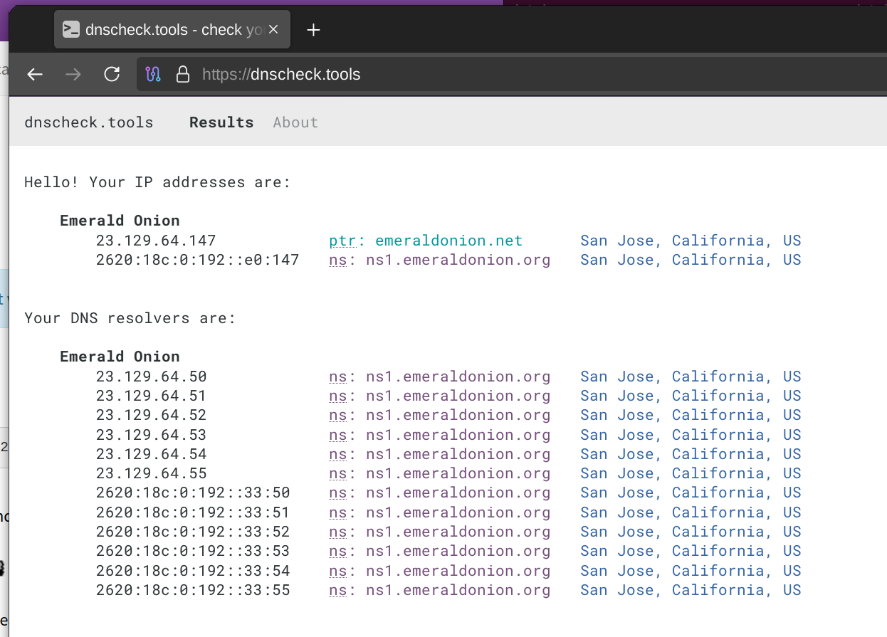Screen dimensions: 887x637
Task: Click Emerald Onion heading under DNS resolvers
Action: pyautogui.click(x=120, y=357)
